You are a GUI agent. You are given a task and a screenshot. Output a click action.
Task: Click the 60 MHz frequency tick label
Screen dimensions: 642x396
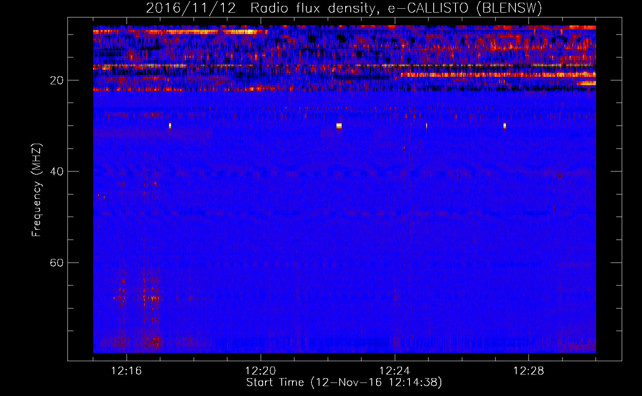coord(56,263)
